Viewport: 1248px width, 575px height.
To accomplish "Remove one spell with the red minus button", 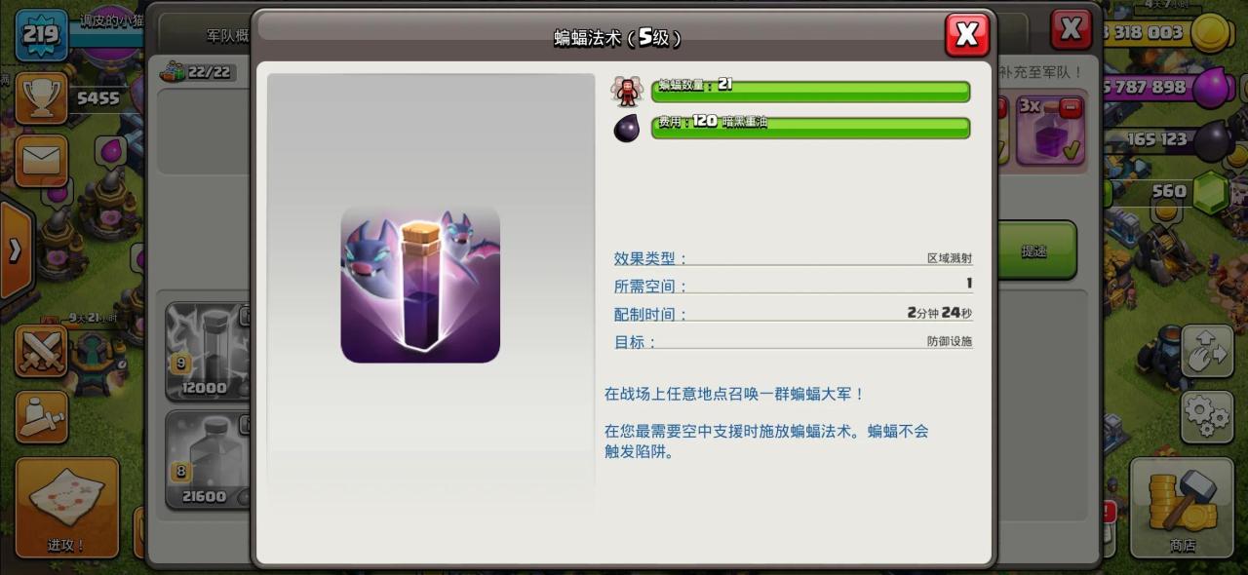I will click(1071, 106).
